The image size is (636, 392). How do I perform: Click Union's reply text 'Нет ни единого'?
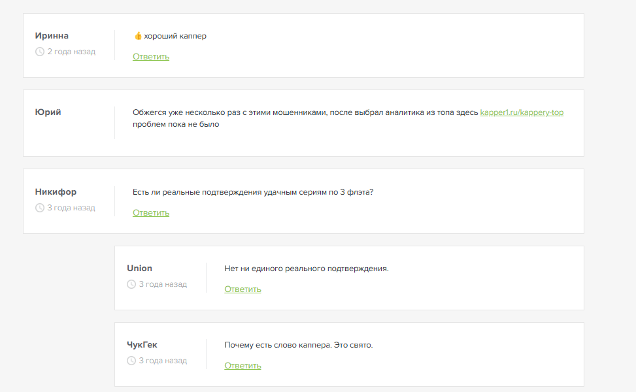coord(306,269)
